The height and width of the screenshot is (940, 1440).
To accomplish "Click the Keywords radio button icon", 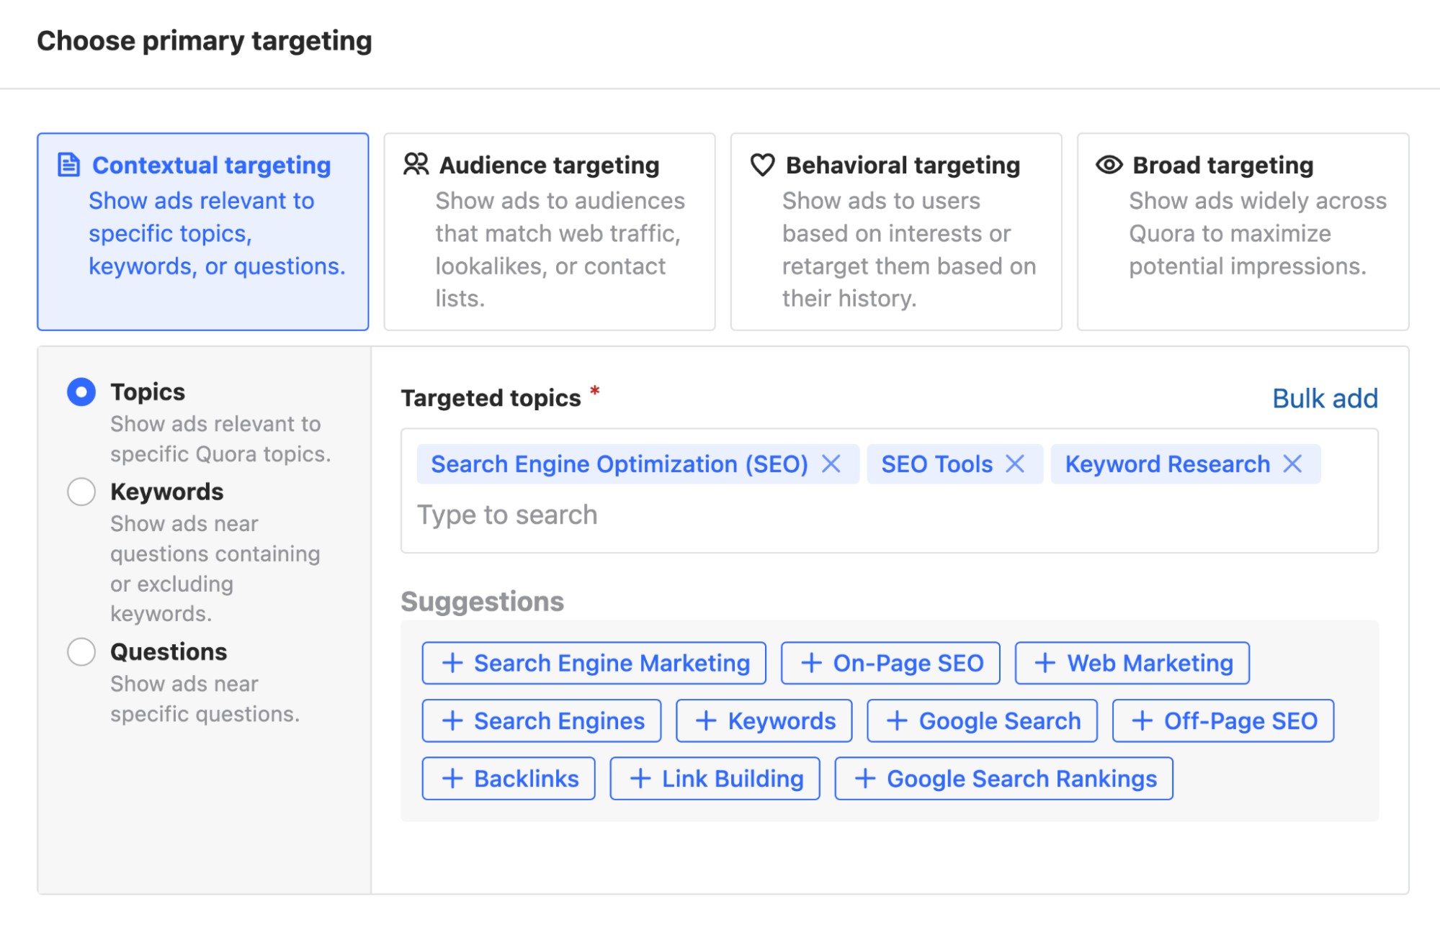I will coord(81,490).
